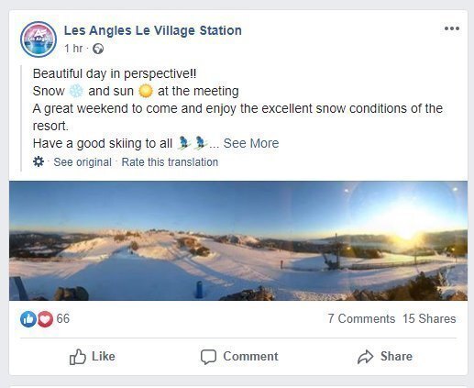Click Rate this translation link
Viewport: 474px width, 388px height.
point(170,162)
